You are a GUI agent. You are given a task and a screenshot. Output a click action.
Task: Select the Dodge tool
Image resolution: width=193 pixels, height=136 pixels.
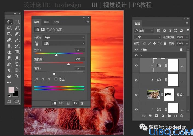click(17, 58)
